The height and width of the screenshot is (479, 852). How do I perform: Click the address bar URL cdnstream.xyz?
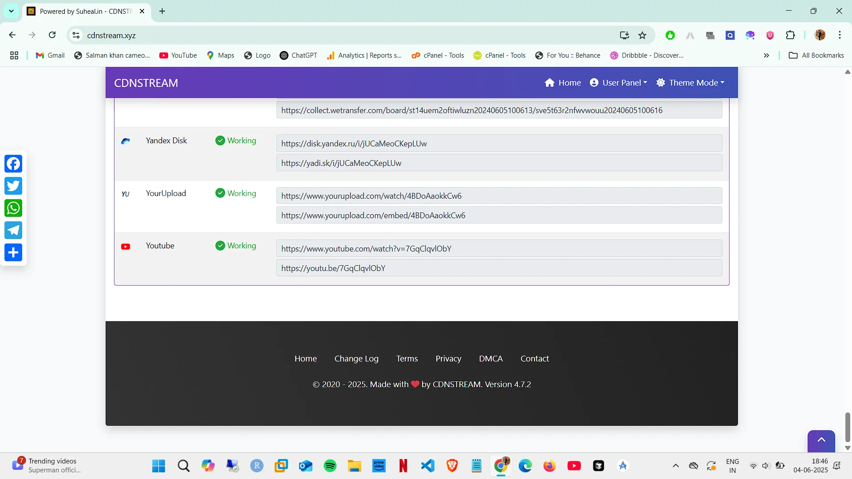click(111, 35)
